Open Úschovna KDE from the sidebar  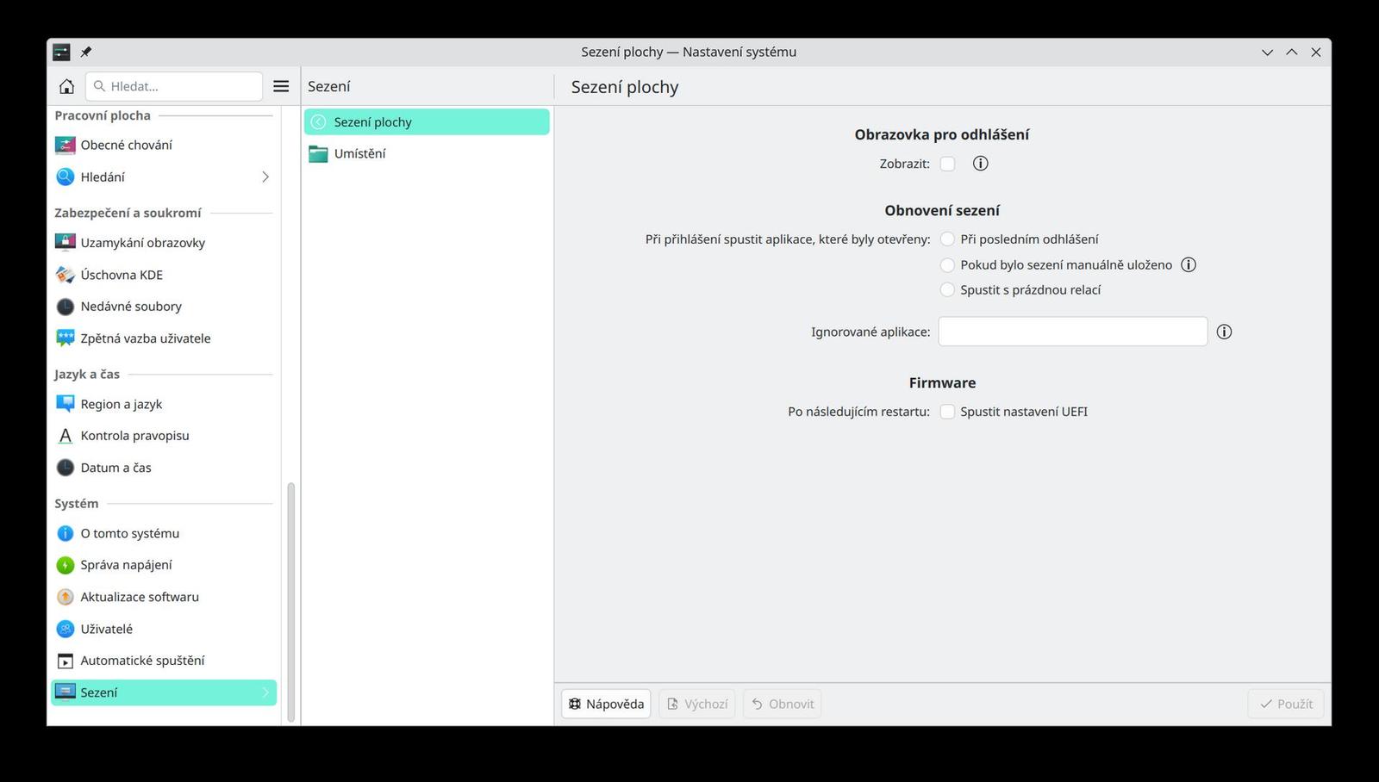click(65, 275)
